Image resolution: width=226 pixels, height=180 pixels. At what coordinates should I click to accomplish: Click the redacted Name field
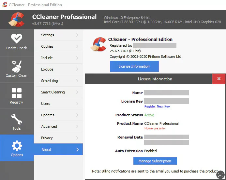click(x=166, y=93)
